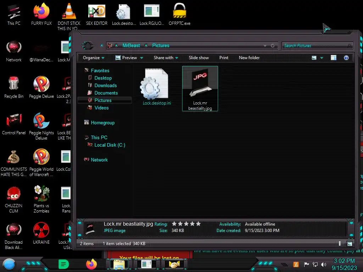Set five-star rating in details pane

[x=198, y=224]
